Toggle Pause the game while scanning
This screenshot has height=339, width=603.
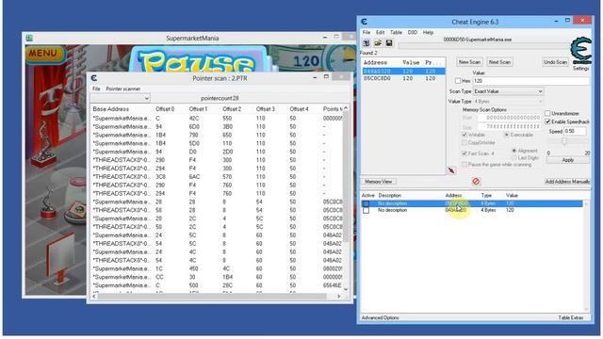pyautogui.click(x=464, y=165)
